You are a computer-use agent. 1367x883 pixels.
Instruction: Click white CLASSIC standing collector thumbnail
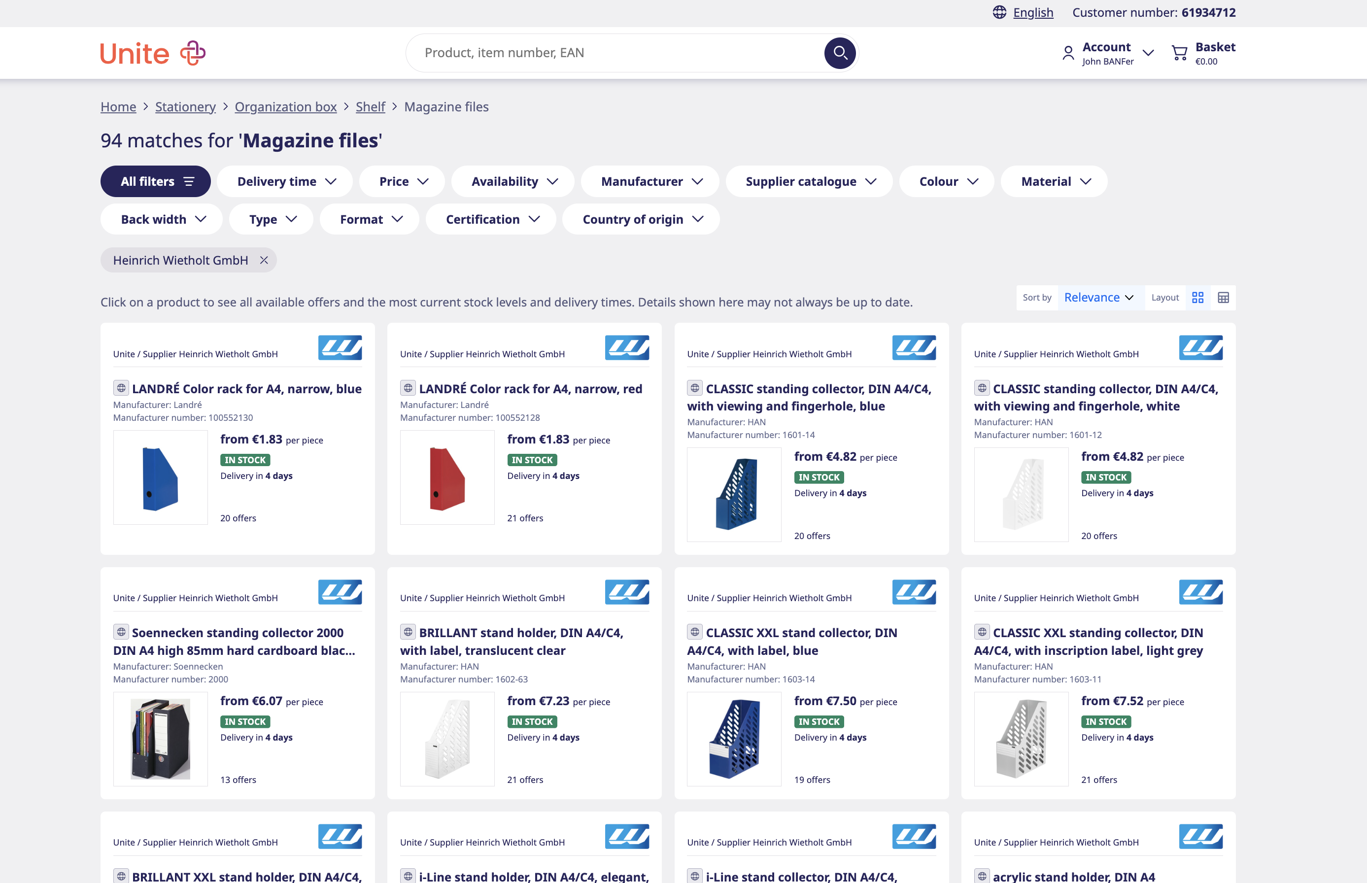1021,495
